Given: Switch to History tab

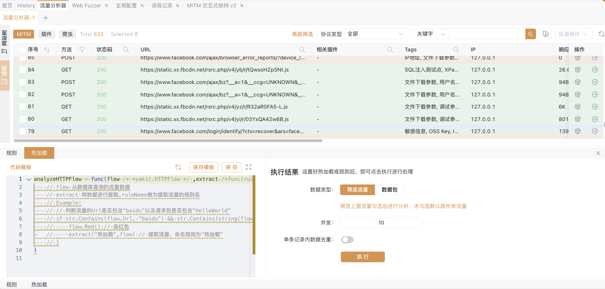Looking at the screenshot, I should (x=26, y=6).
